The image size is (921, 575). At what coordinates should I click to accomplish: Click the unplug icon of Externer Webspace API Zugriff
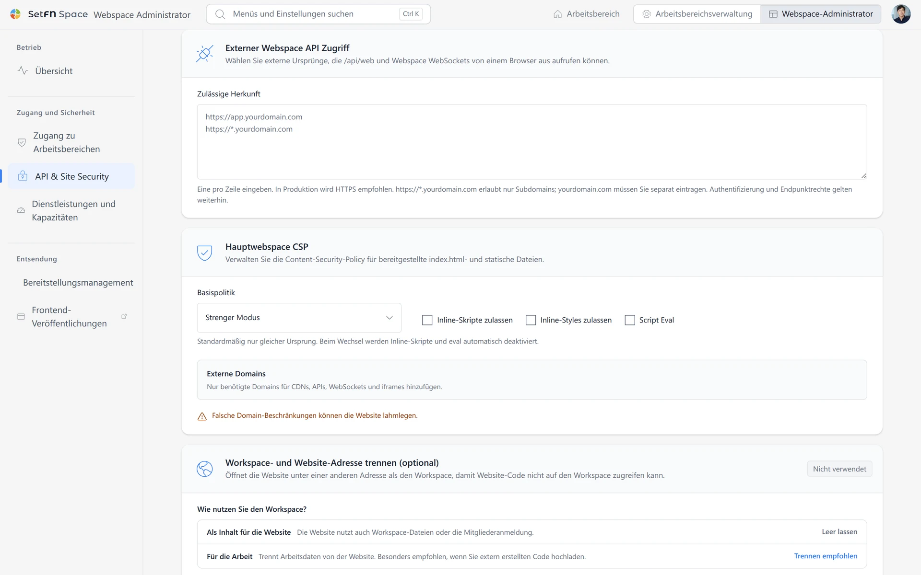click(204, 54)
